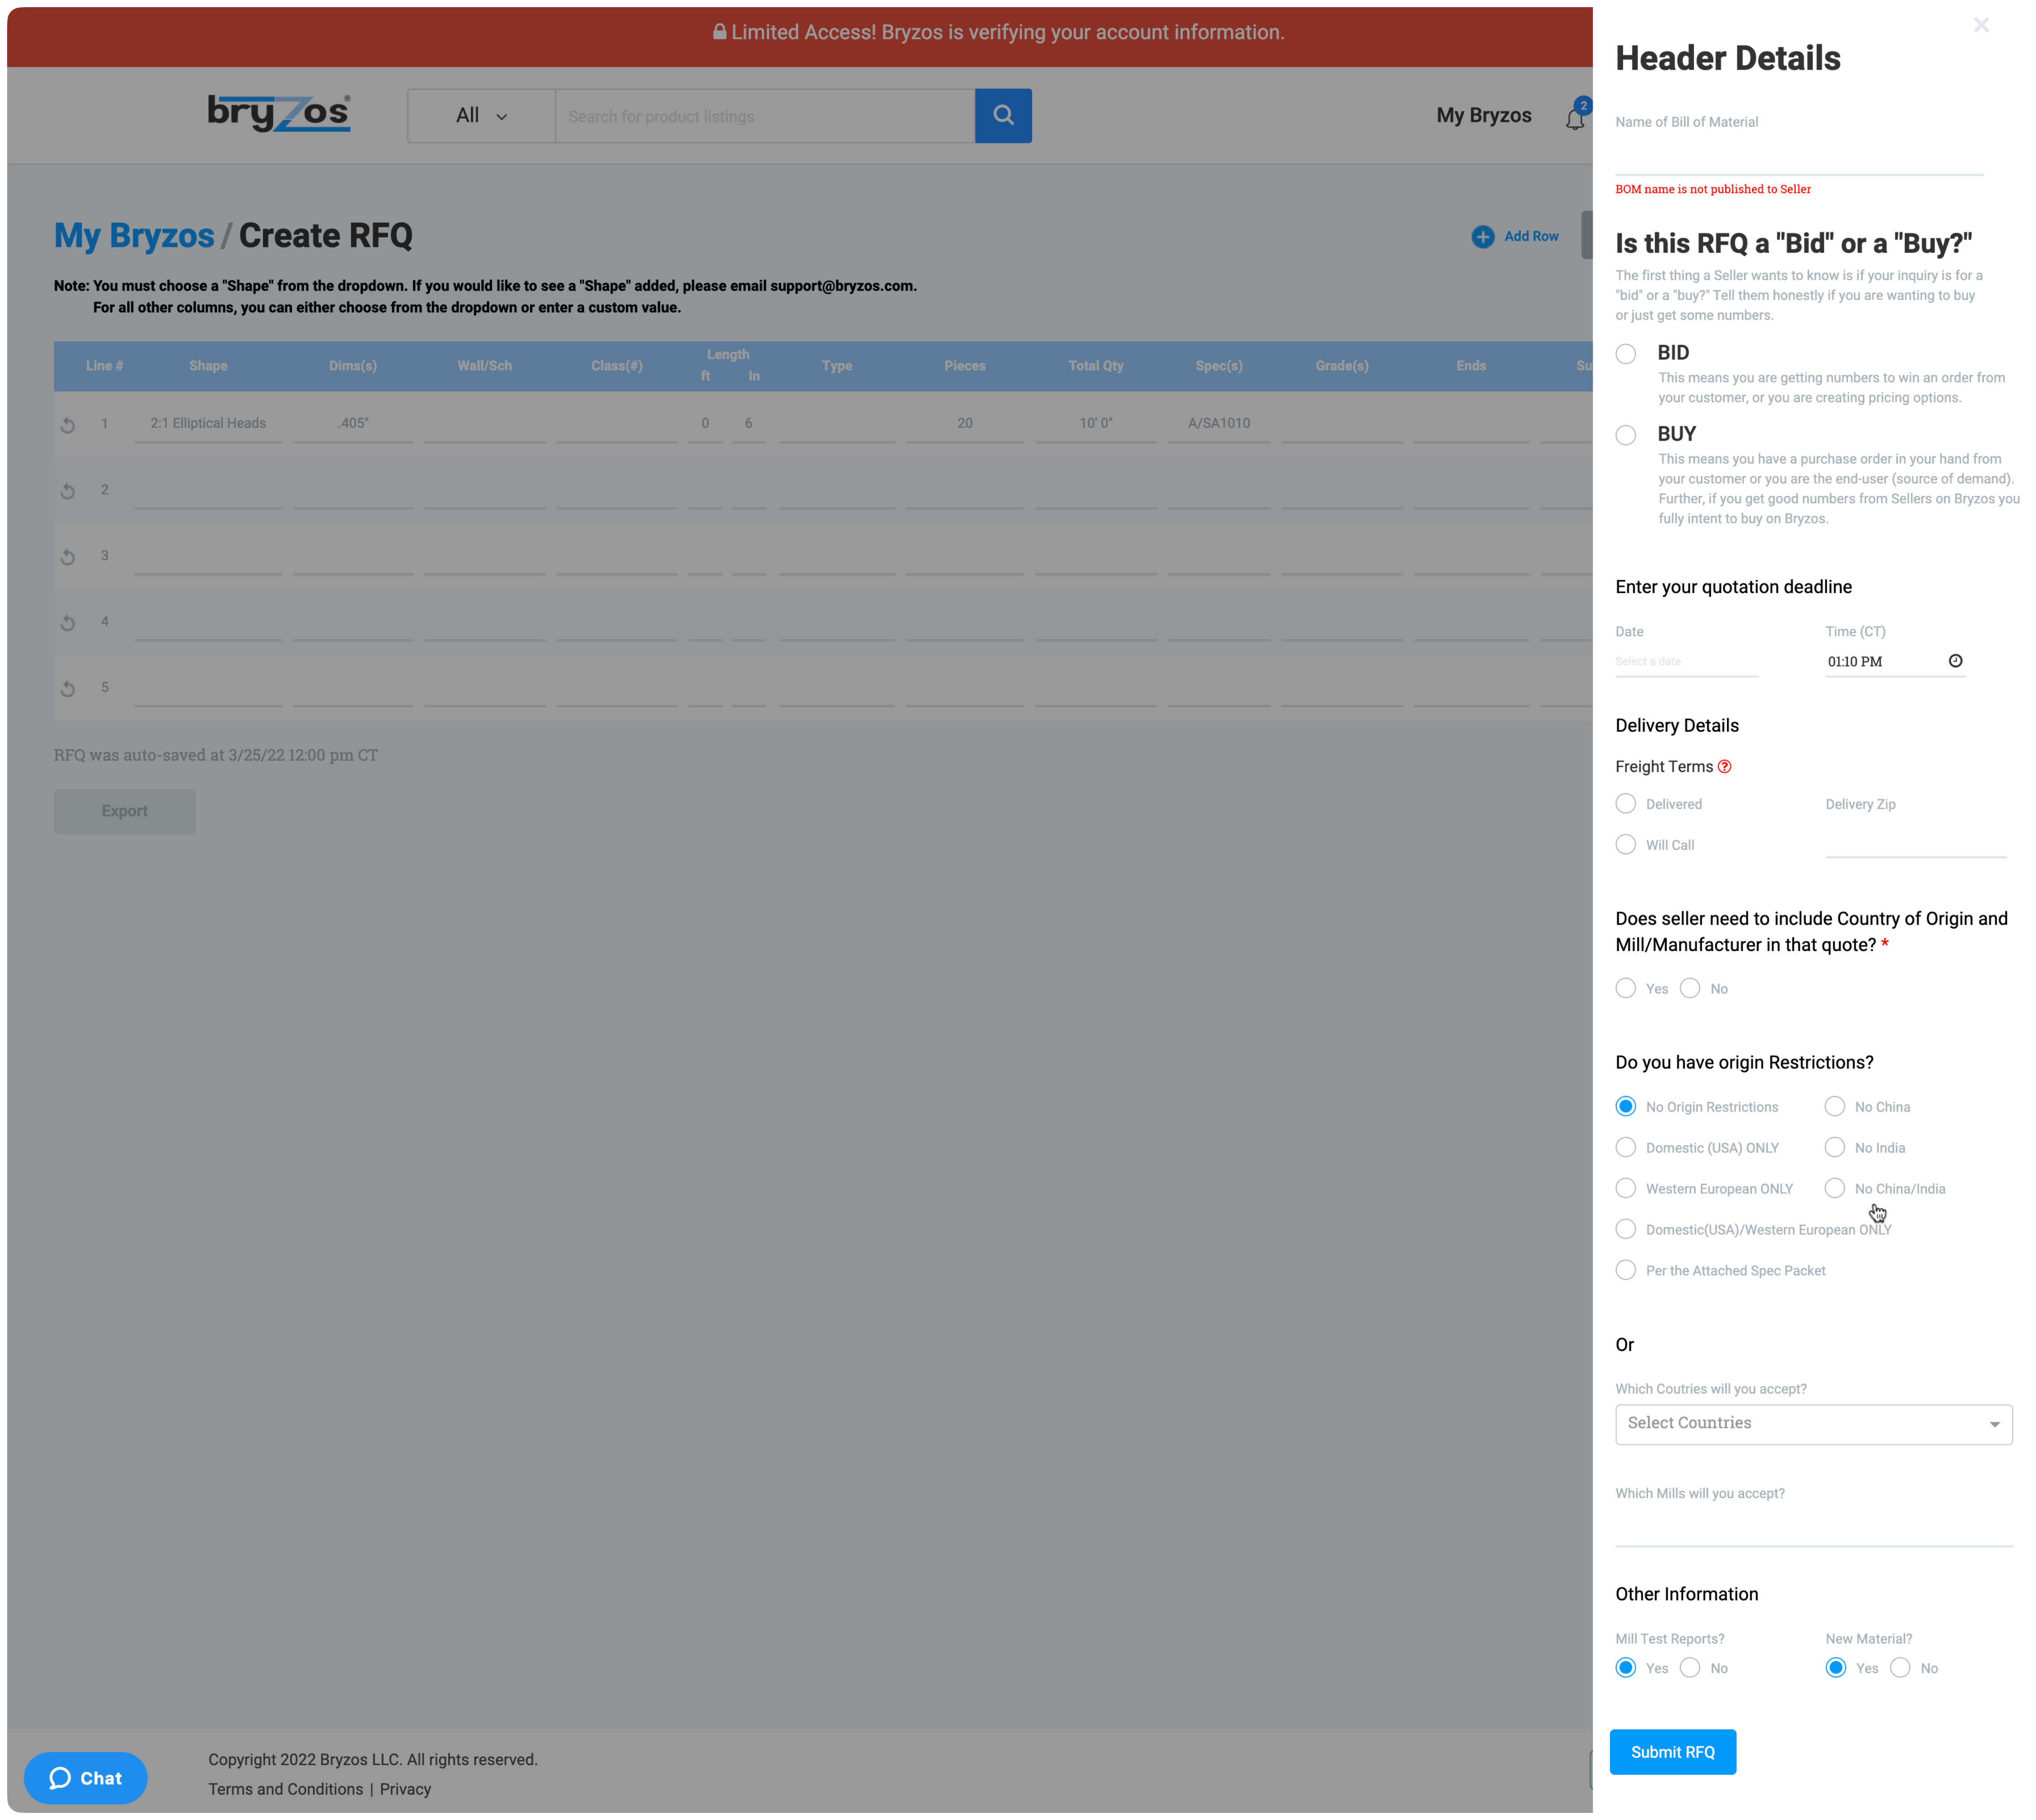2036x1820 pixels.
Task: Go to My Bryzos breadcrumb link
Action: click(134, 236)
